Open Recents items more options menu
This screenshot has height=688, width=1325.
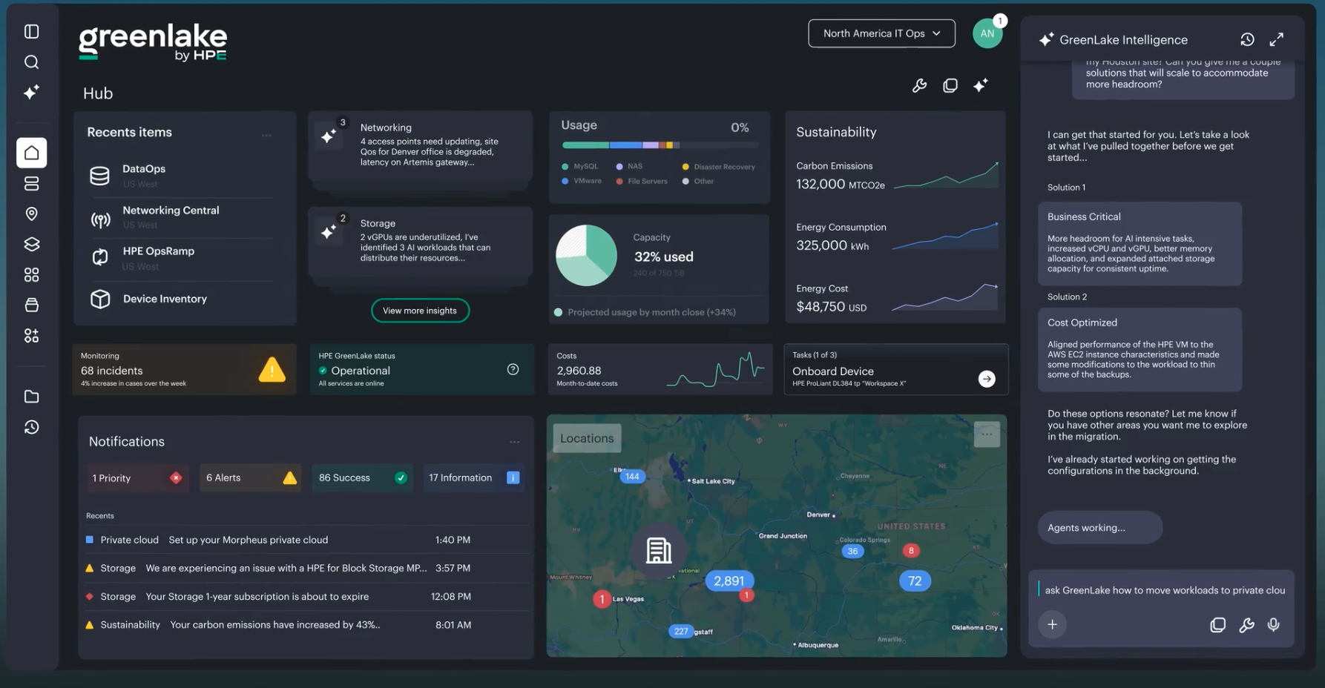pyautogui.click(x=266, y=135)
